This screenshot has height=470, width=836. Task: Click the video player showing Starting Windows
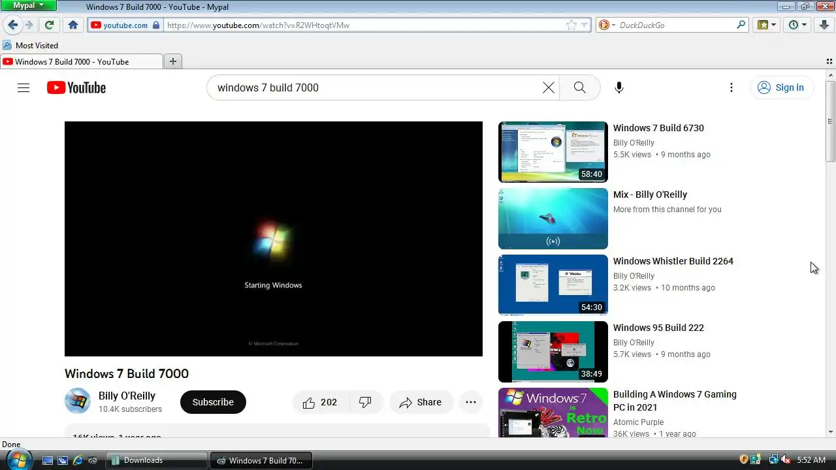coord(274,239)
